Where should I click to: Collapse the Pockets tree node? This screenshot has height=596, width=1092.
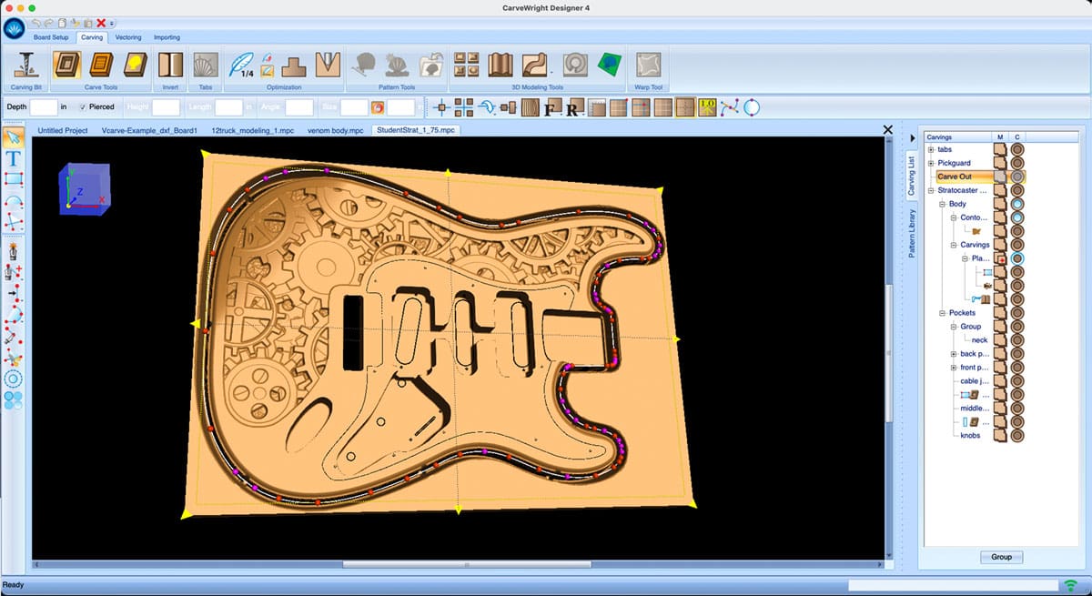(942, 313)
